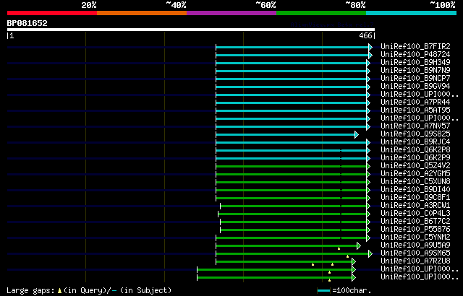Open hit label UniRef100_B7FIR2
The width and height of the screenshot is (463, 296).
[415, 46]
